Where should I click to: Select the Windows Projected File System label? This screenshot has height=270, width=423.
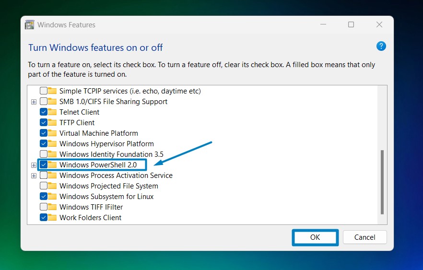pyautogui.click(x=109, y=186)
